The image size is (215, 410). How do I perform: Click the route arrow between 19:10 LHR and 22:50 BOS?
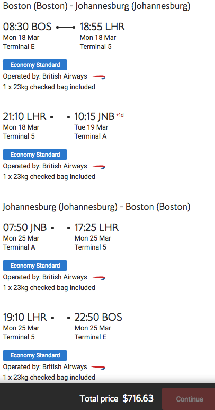(x=60, y=318)
